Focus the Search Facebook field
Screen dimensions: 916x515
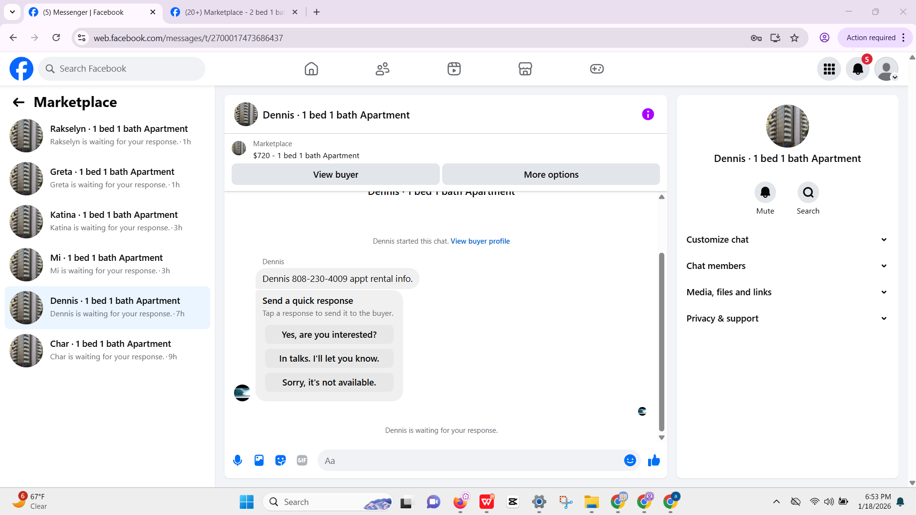click(x=122, y=69)
